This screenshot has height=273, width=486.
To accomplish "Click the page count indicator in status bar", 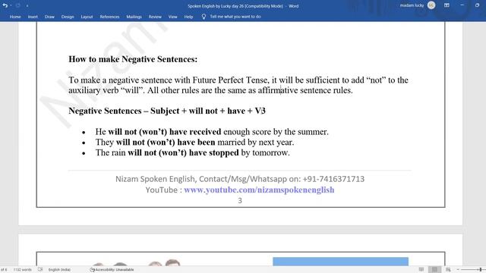I will click(x=4, y=270).
